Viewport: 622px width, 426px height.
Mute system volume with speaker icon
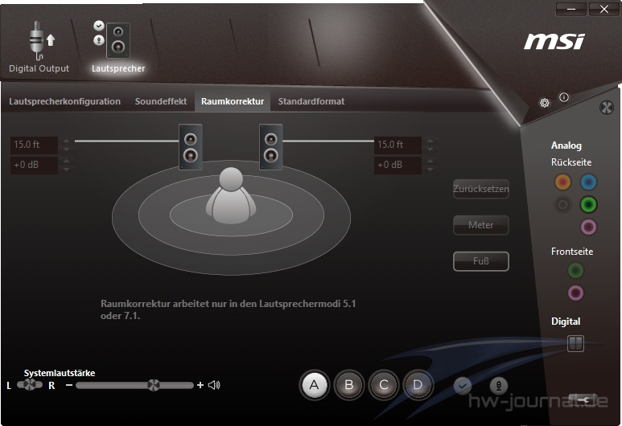pyautogui.click(x=214, y=385)
